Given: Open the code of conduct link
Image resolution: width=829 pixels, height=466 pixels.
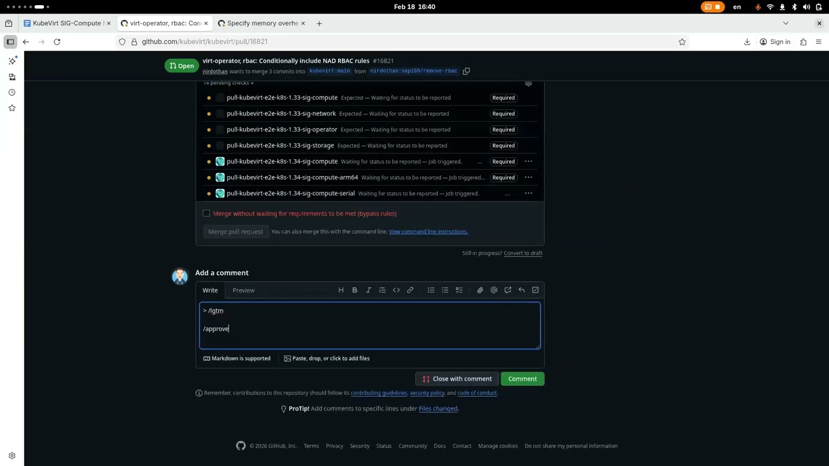Looking at the screenshot, I should 477,393.
